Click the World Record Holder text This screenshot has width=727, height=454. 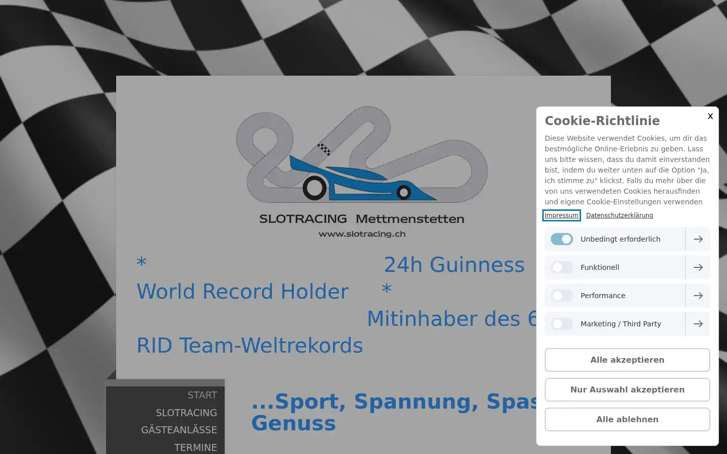[243, 291]
